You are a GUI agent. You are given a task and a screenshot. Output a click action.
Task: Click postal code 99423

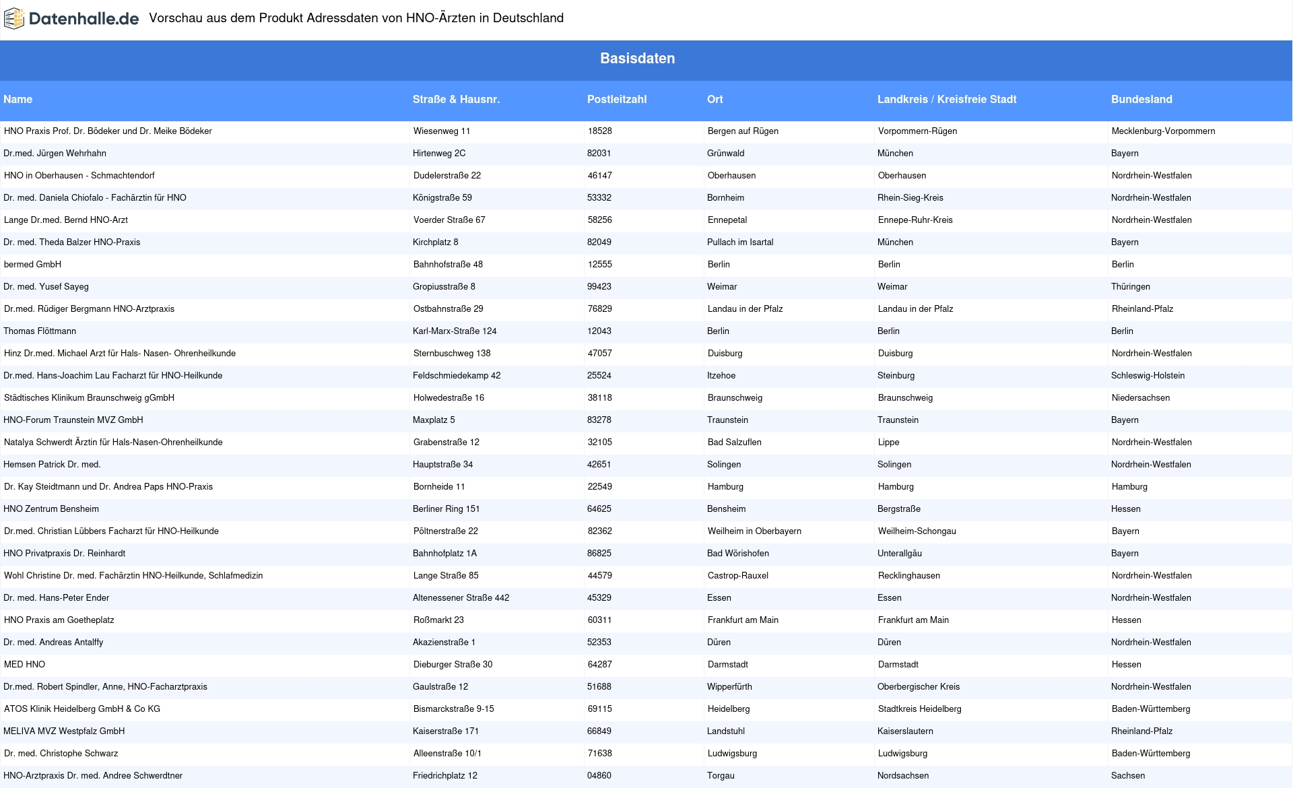[x=599, y=287]
